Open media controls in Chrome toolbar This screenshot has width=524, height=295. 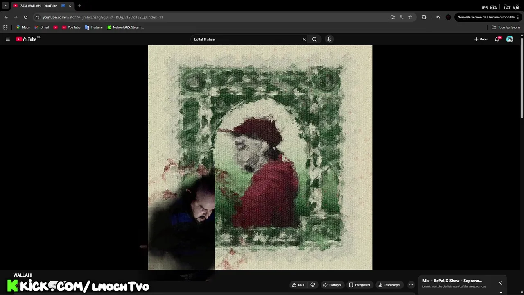(x=438, y=17)
